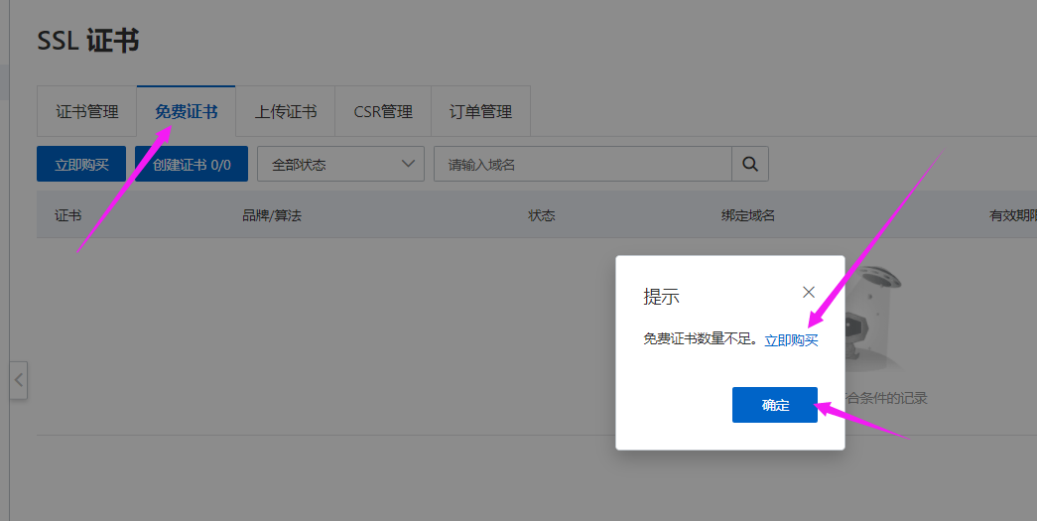Click the SSL 证书 page title
Image resolution: width=1037 pixels, height=521 pixels.
point(88,41)
